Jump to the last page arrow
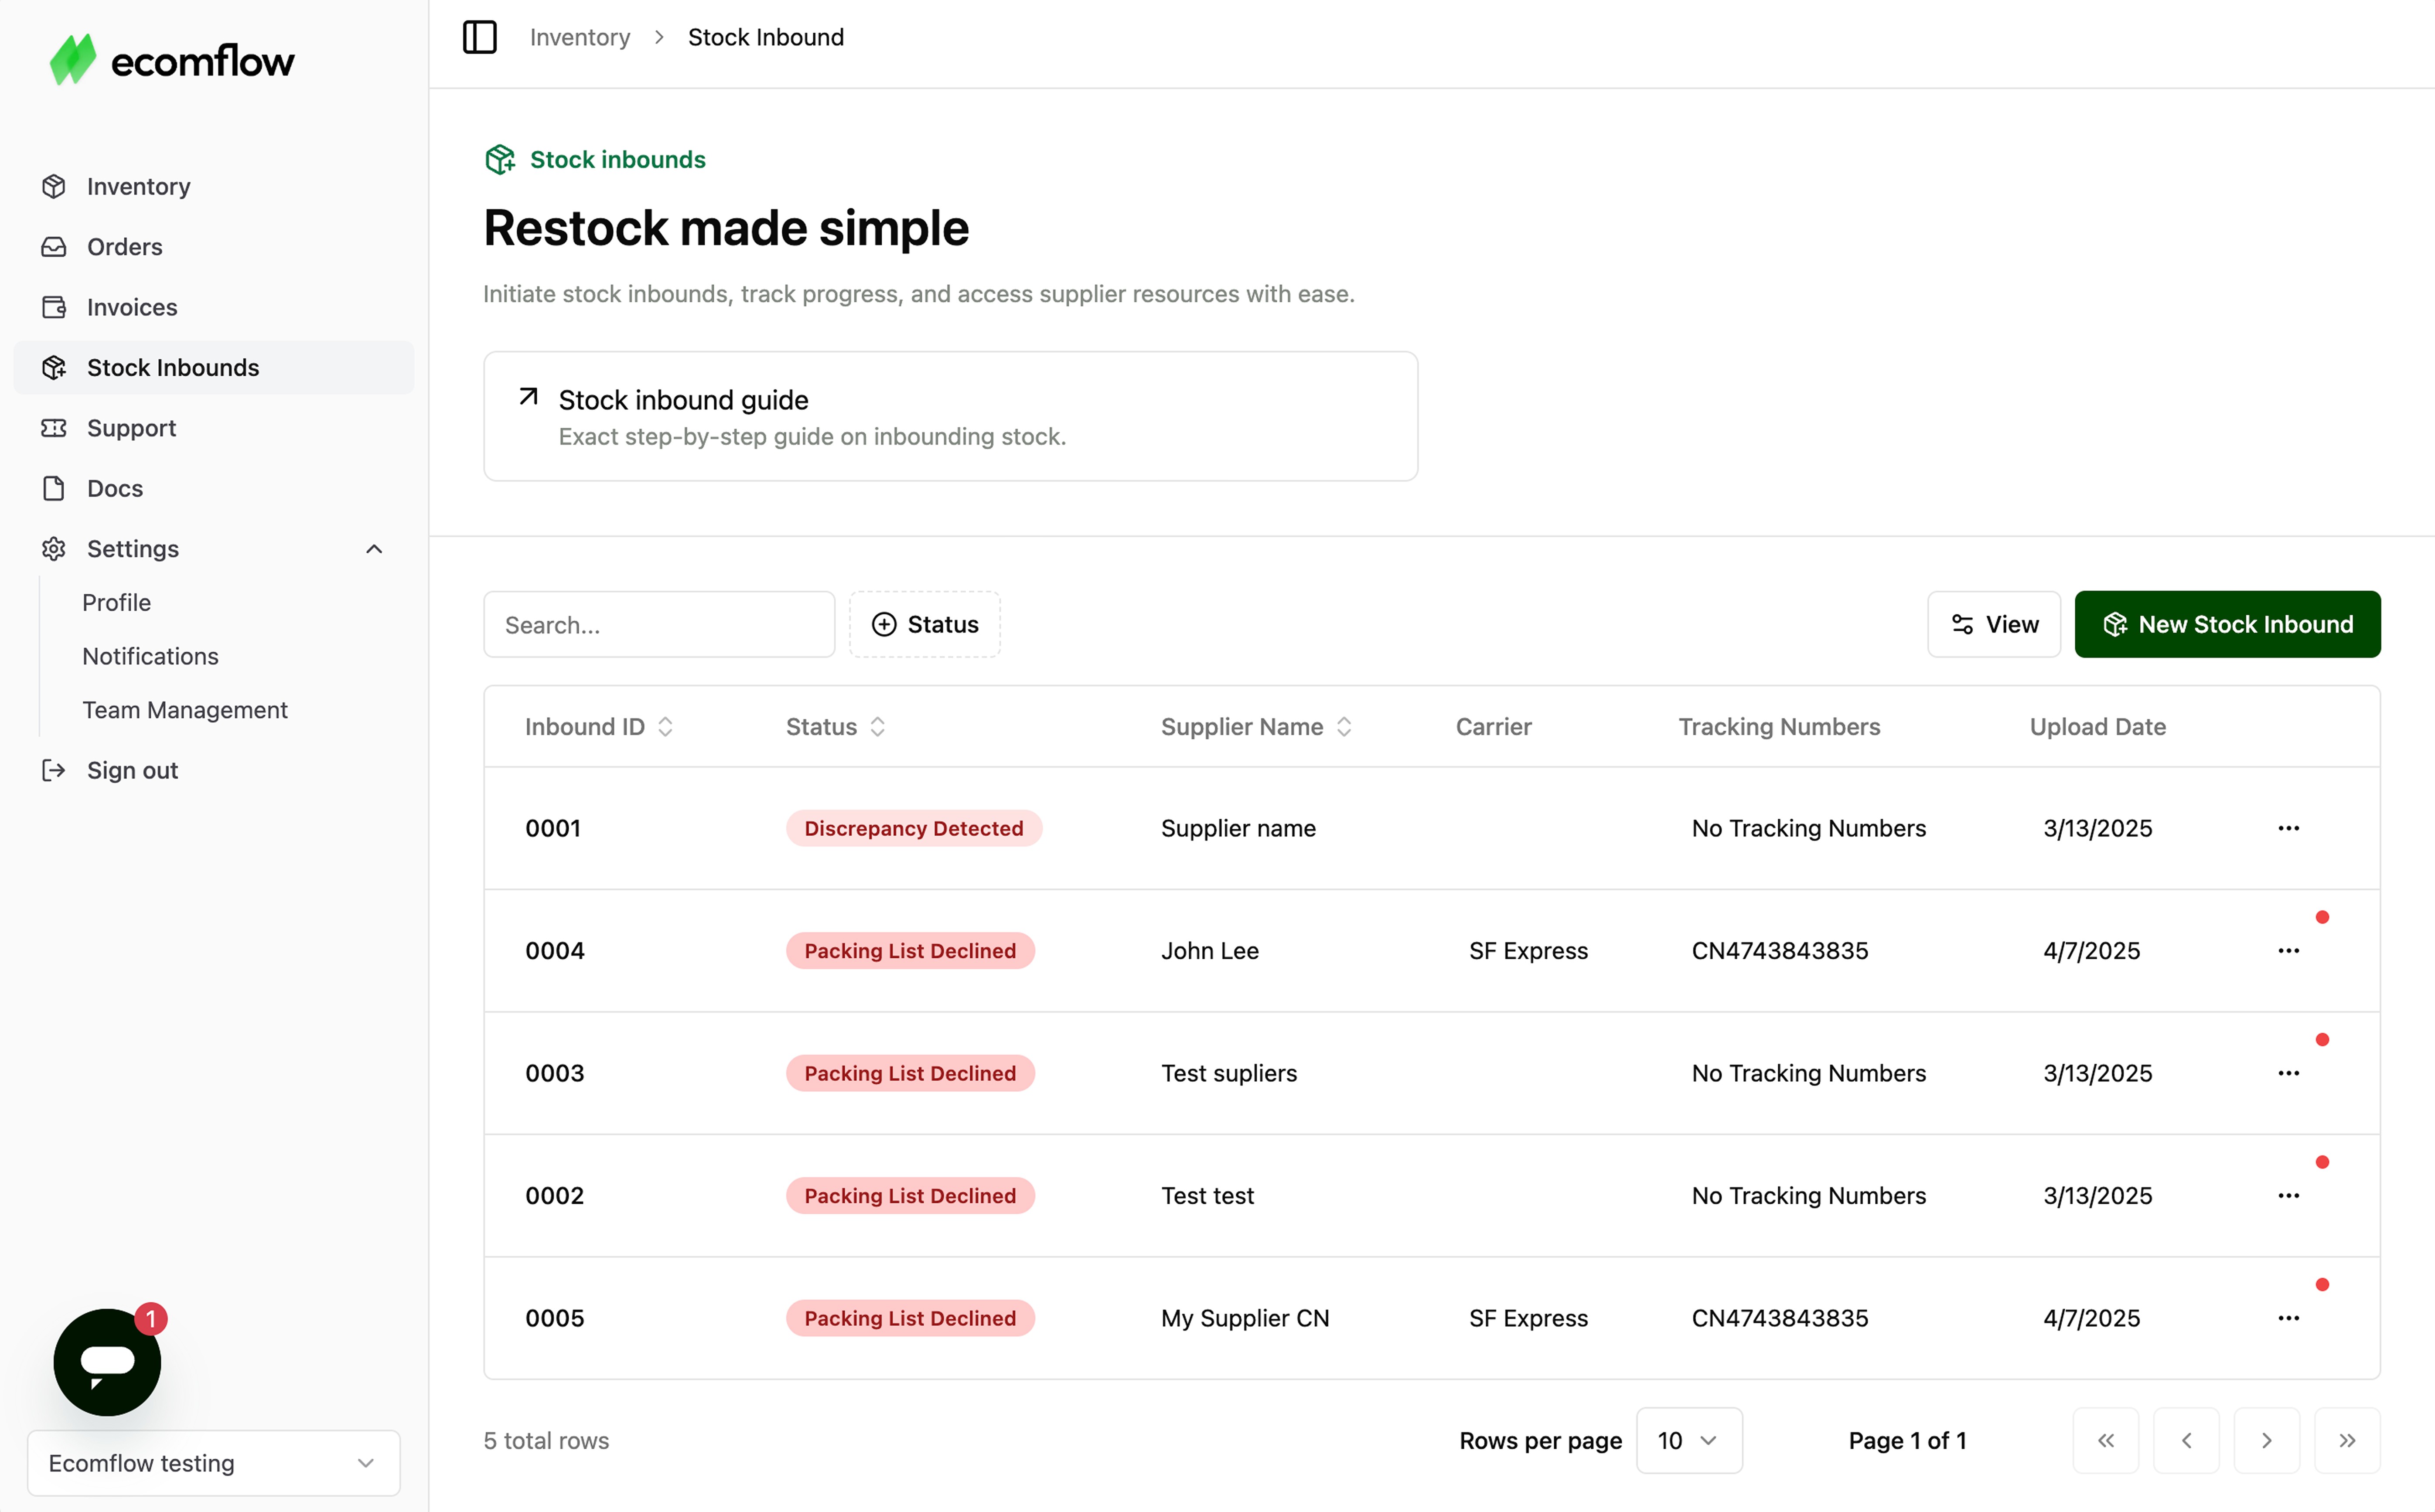The width and height of the screenshot is (2435, 1512). click(2346, 1440)
